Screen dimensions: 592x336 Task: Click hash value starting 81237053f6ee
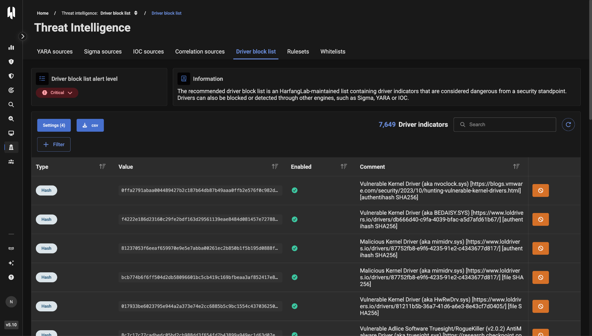click(200, 248)
